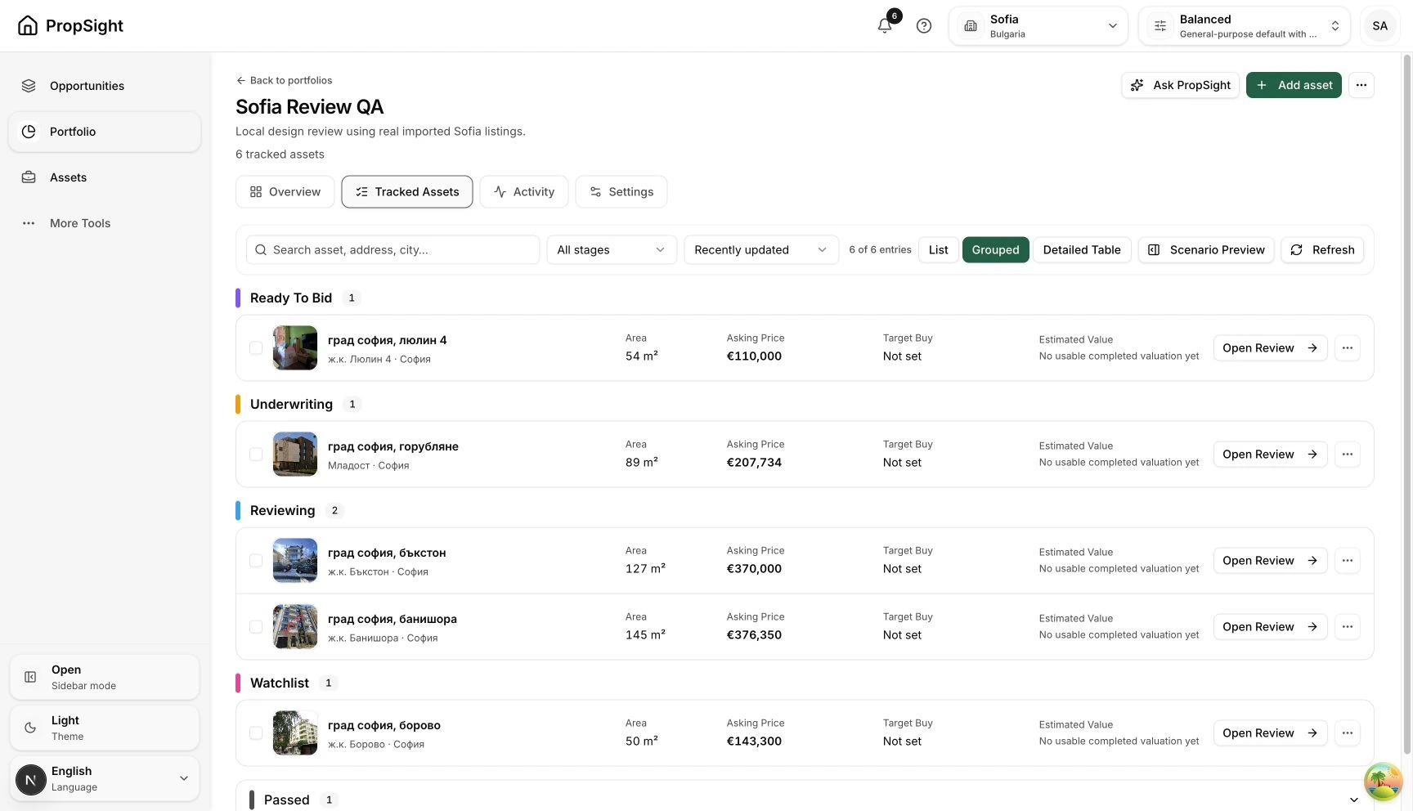
Task: Open the notifications bell
Action: click(885, 25)
